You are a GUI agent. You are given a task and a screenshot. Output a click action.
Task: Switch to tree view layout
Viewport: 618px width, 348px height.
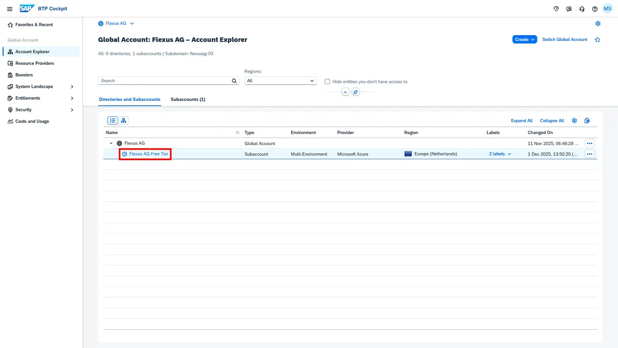(x=124, y=121)
